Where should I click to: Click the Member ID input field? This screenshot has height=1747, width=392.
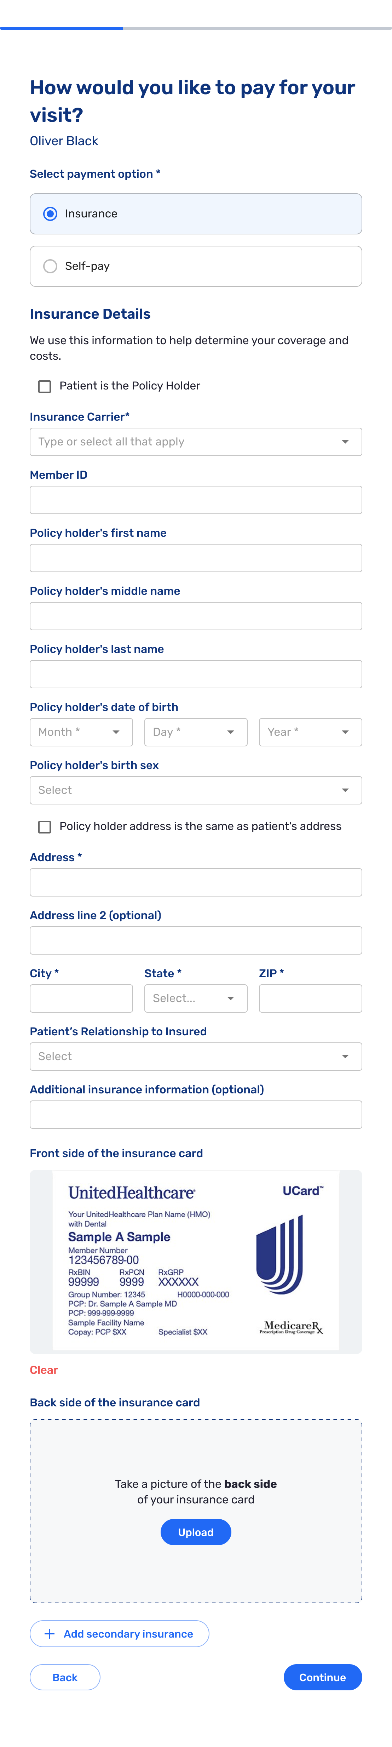click(195, 499)
